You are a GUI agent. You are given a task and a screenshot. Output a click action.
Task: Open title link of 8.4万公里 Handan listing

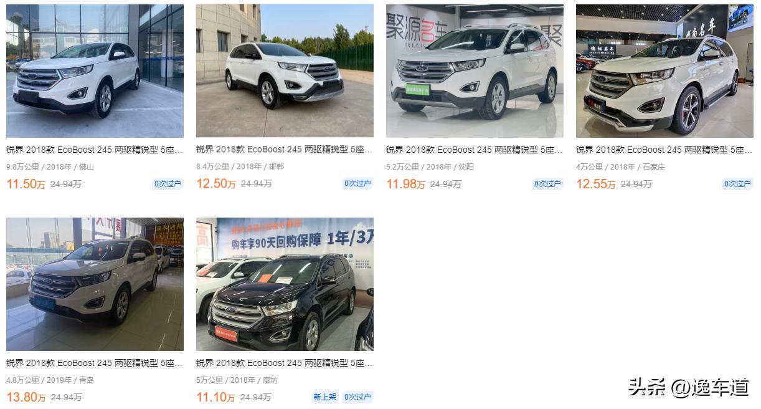click(285, 150)
